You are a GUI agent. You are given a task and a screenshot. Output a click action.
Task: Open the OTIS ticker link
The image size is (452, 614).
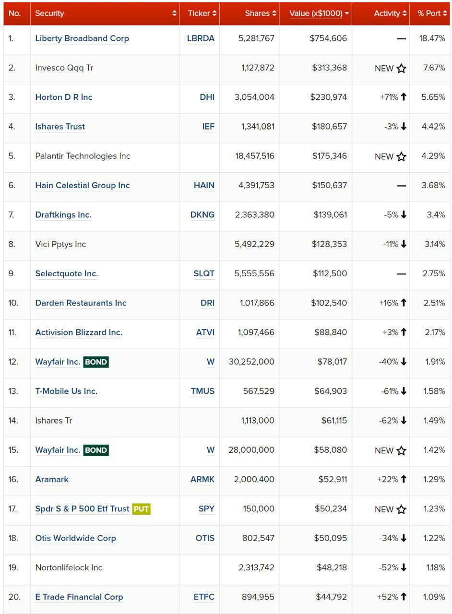tap(205, 538)
